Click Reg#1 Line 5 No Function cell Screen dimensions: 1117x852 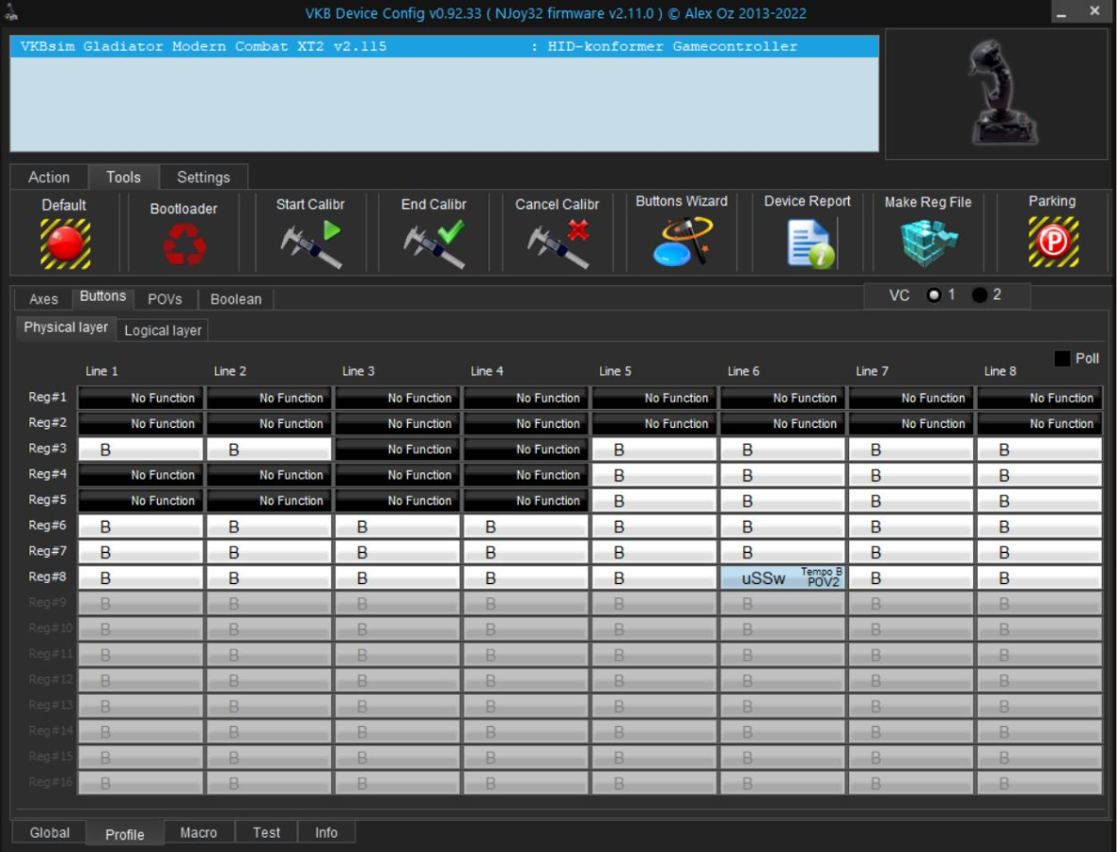(654, 398)
